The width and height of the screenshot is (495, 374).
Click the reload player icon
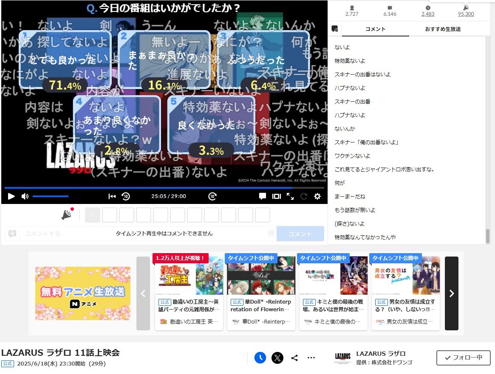[x=304, y=196]
